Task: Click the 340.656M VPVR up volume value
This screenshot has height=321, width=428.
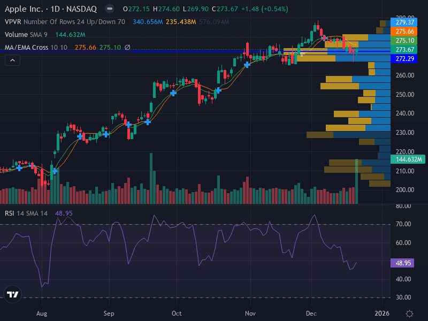Action: click(148, 22)
